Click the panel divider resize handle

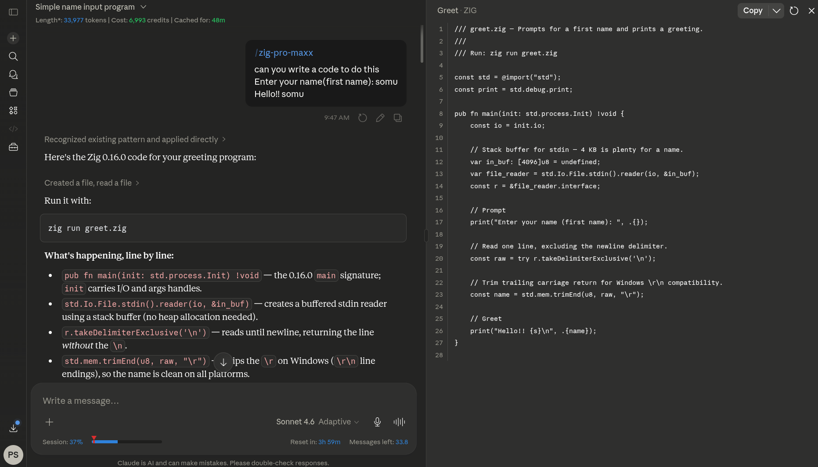426,236
